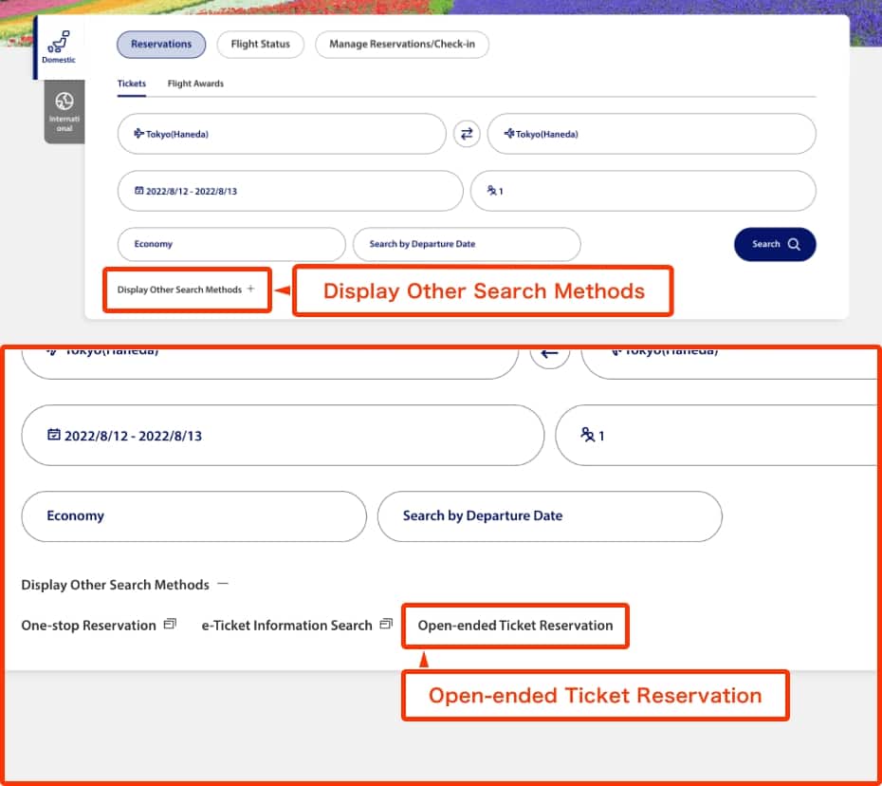Click external-link icon beside e-Ticket Information Search
882x786 pixels.
(386, 625)
